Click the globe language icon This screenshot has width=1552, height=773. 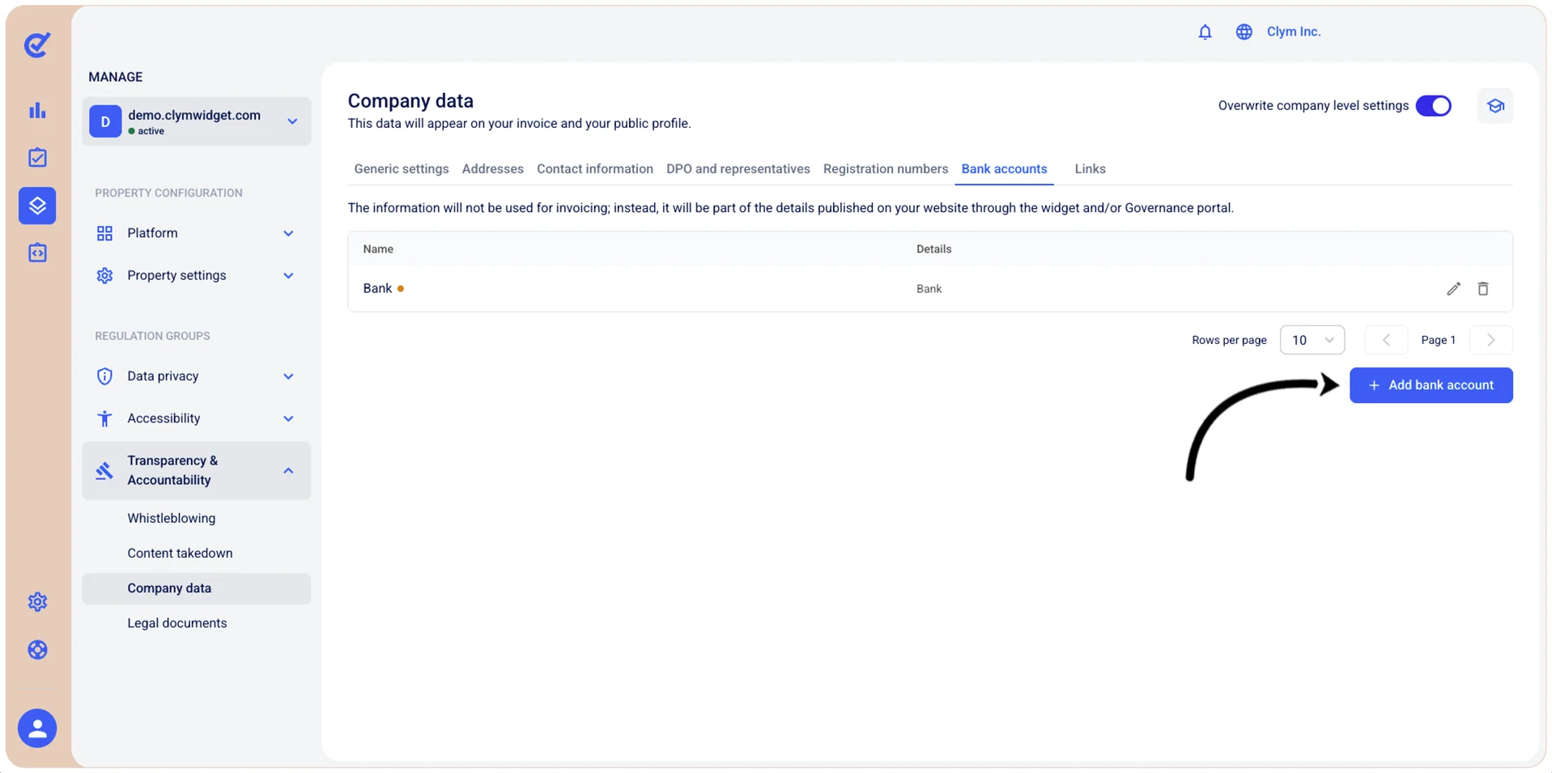pos(1244,32)
